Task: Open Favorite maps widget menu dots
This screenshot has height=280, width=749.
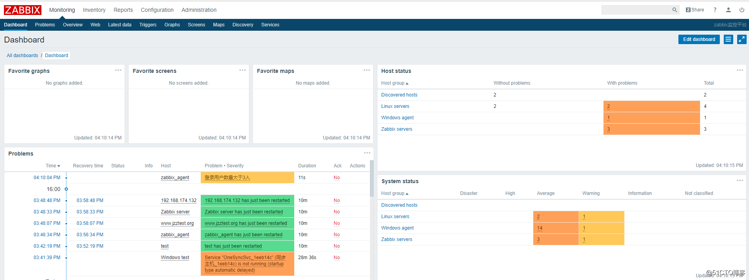Action: [367, 70]
